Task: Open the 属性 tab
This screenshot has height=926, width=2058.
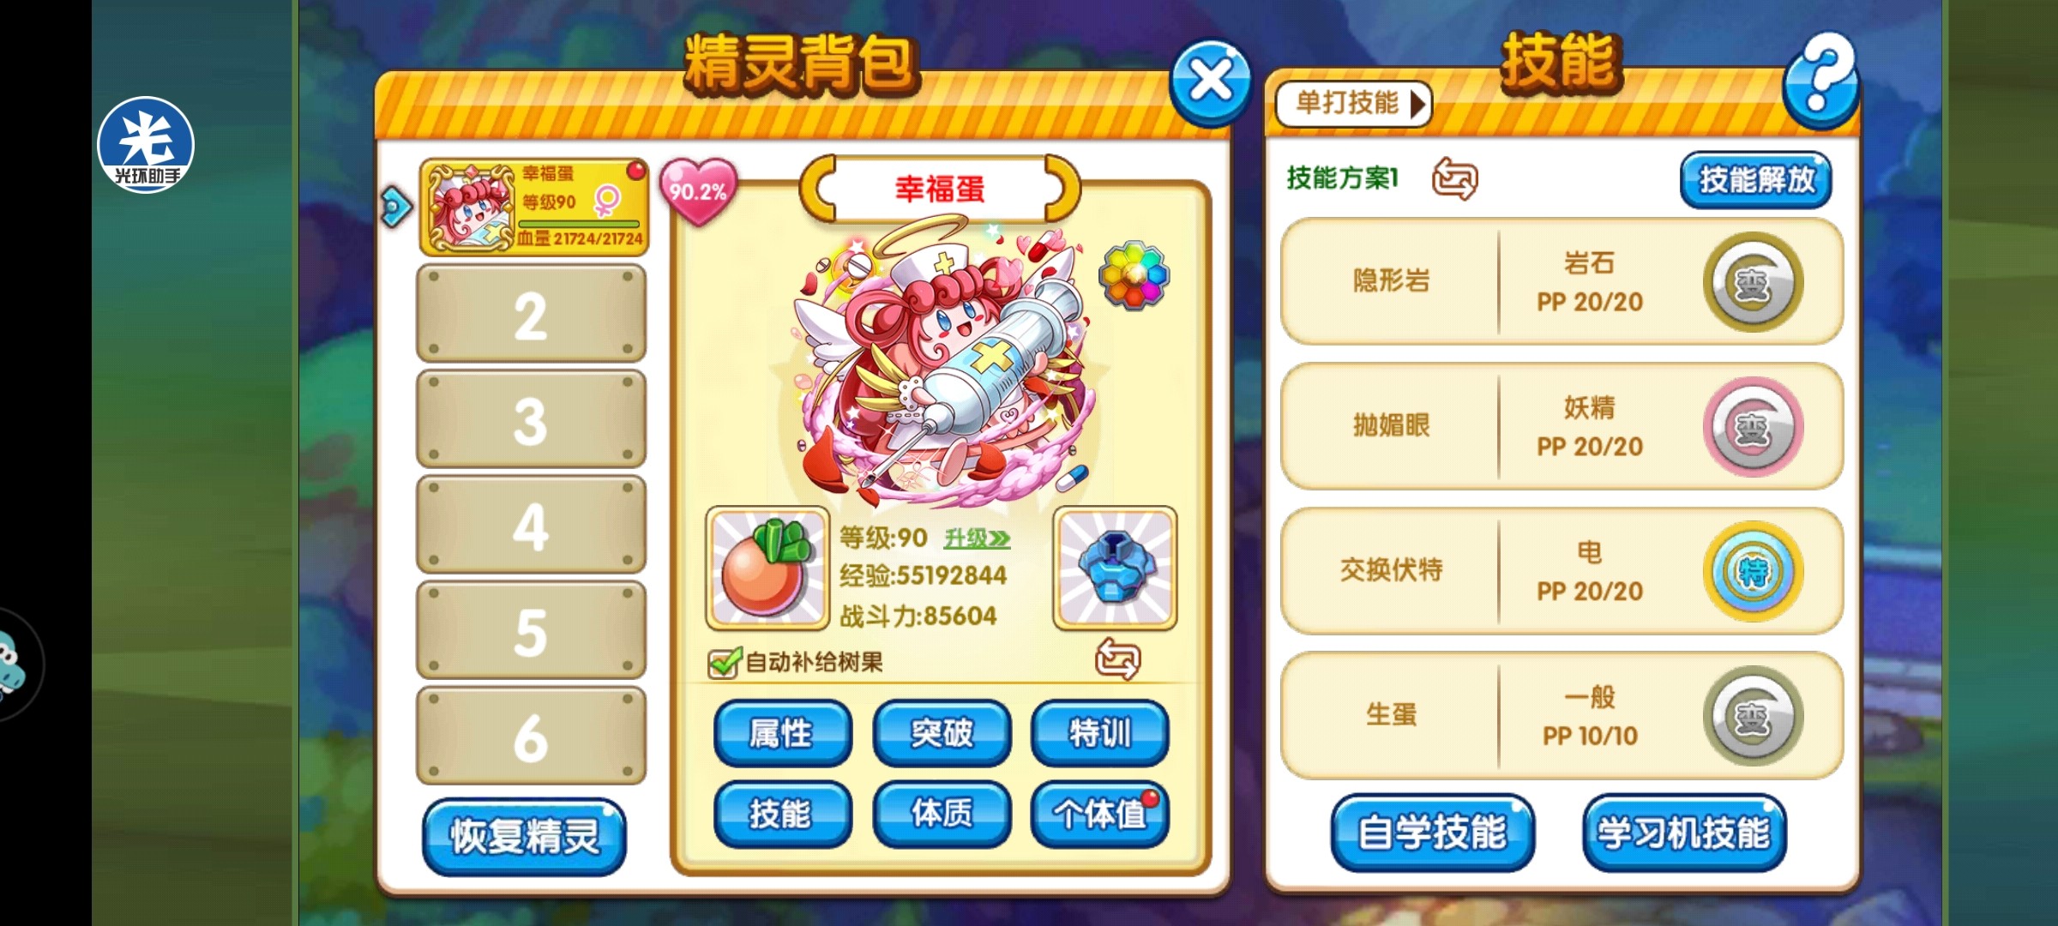Action: click(x=782, y=733)
